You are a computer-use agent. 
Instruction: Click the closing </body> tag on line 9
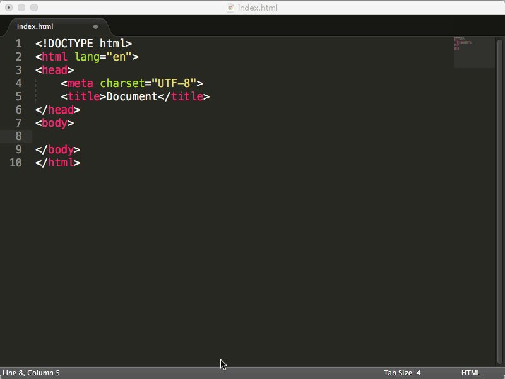(x=57, y=149)
